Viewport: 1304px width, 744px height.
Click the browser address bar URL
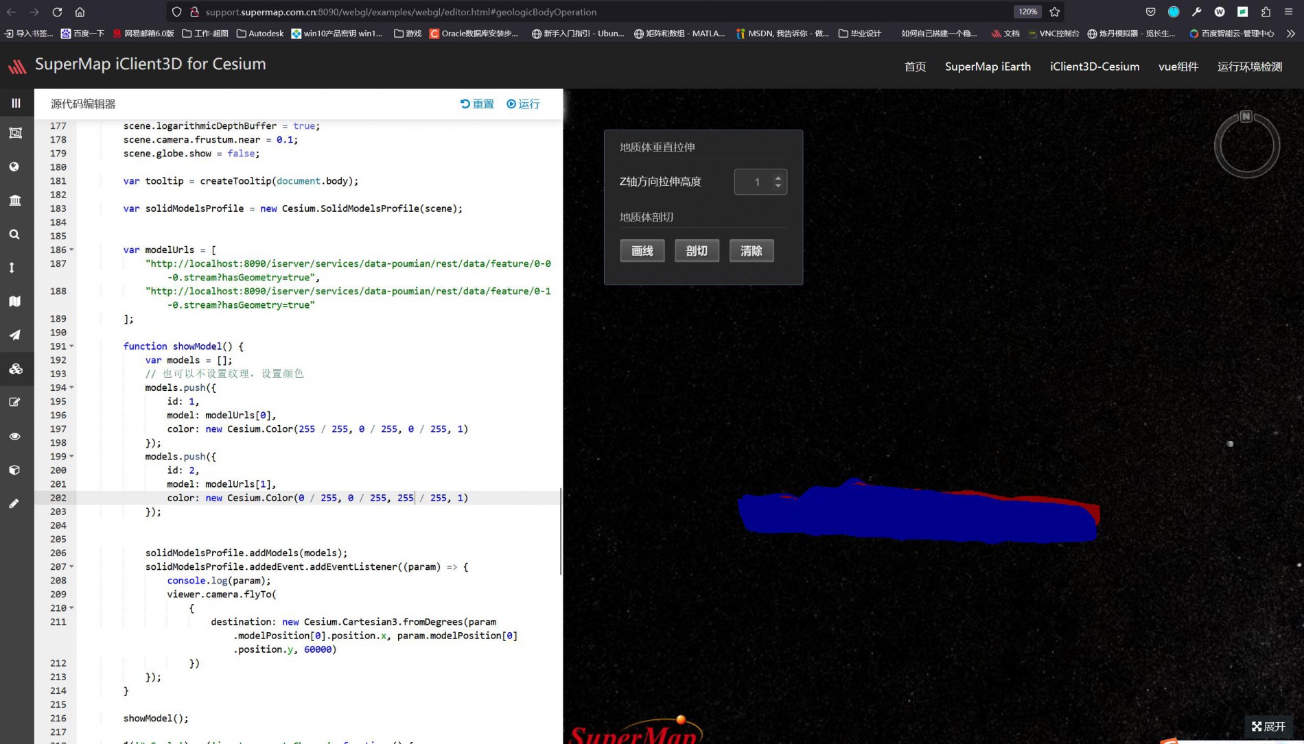[401, 12]
